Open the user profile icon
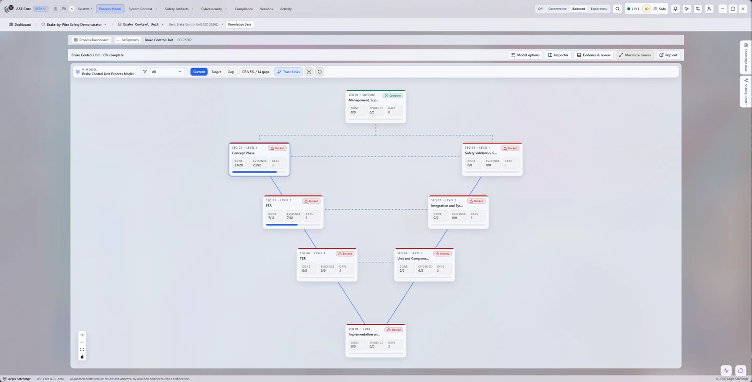Viewport: 752px width, 382px height. point(709,9)
